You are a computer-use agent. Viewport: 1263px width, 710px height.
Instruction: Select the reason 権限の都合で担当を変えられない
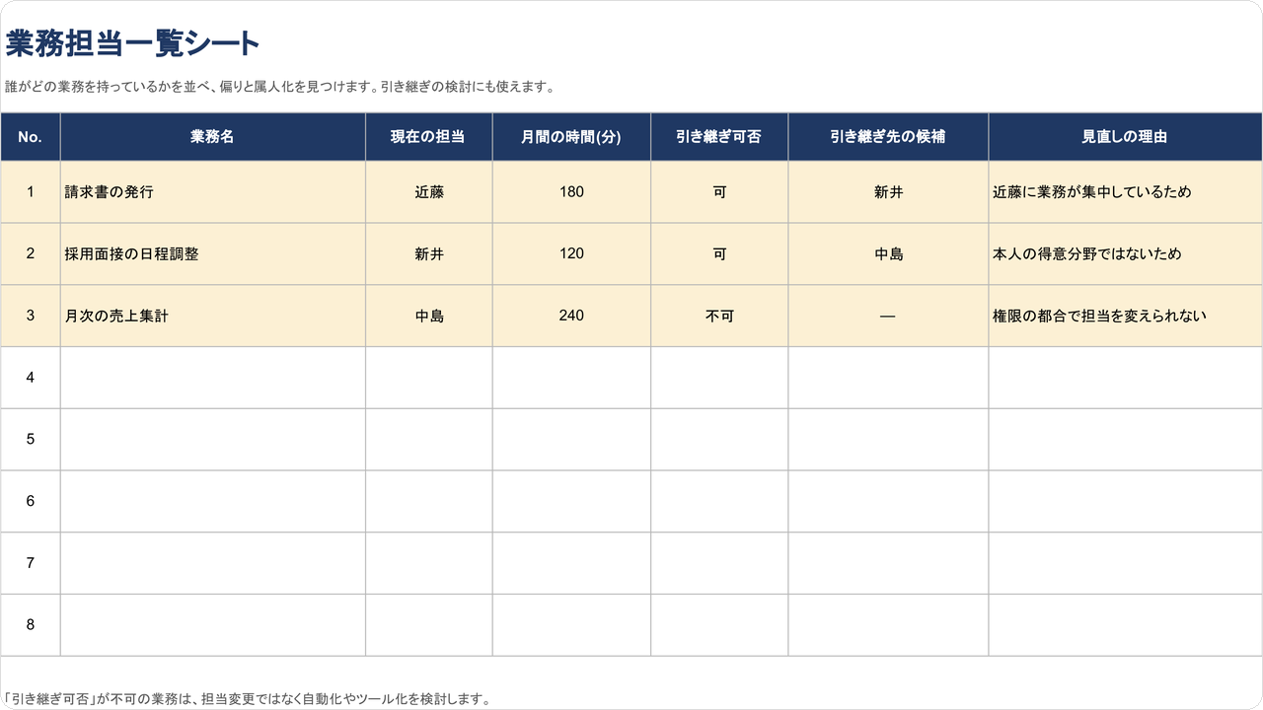(x=1125, y=316)
